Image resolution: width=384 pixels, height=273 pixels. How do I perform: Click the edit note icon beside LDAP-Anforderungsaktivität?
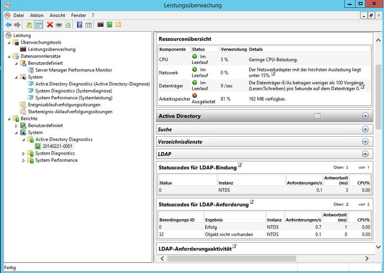pyautogui.click(x=235, y=246)
